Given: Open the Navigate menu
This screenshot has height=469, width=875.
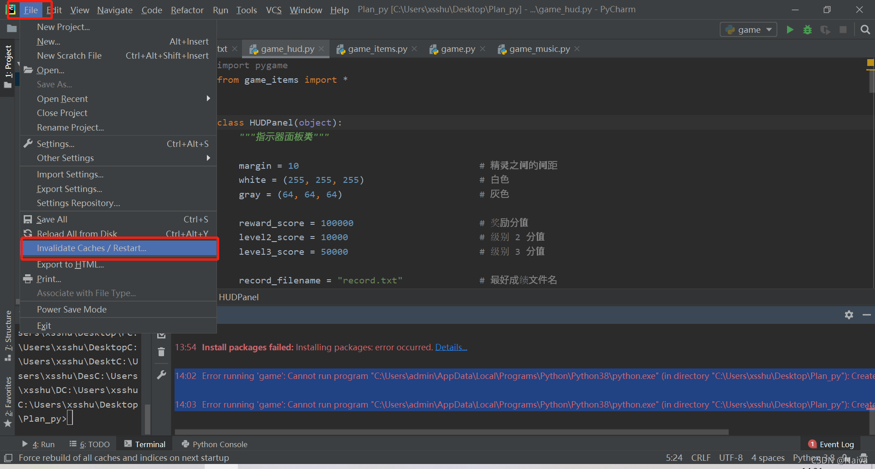Looking at the screenshot, I should 115,10.
